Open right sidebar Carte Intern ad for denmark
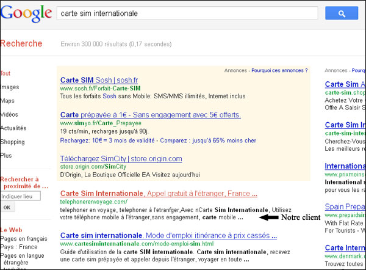 (x=345, y=248)
